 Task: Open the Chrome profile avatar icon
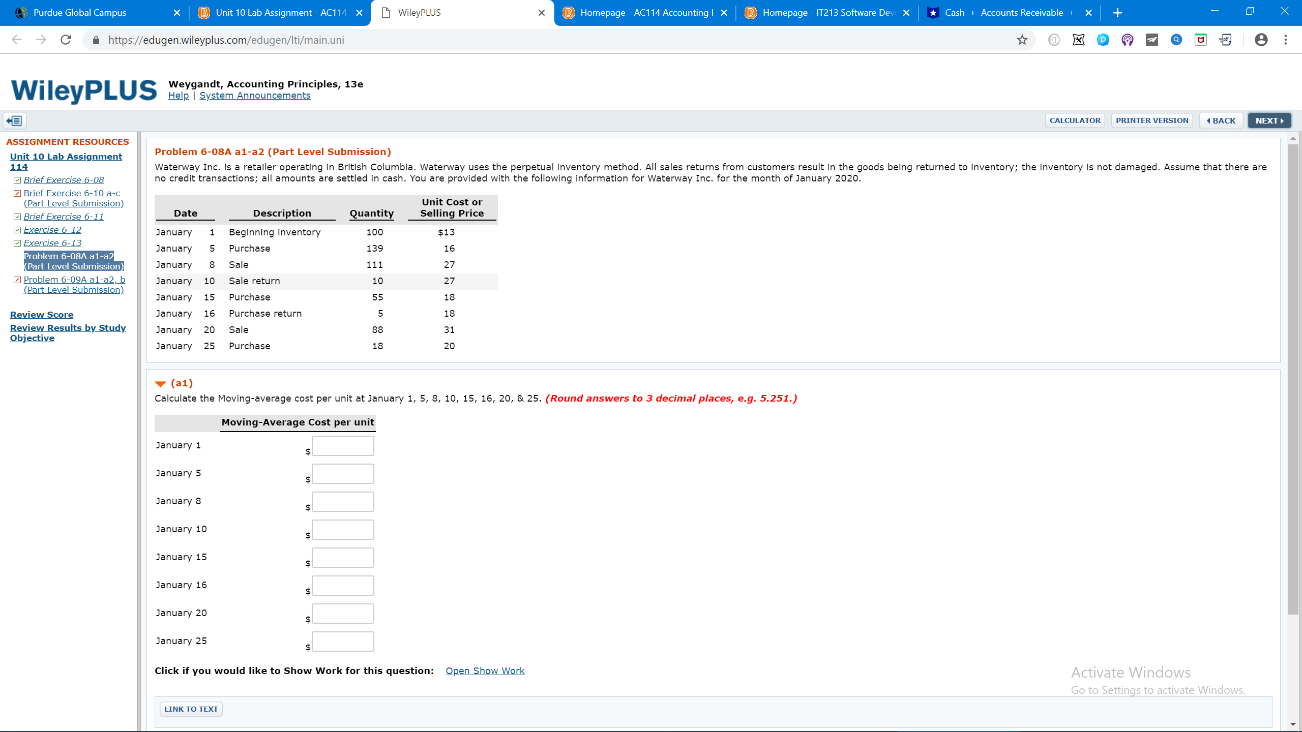coord(1261,40)
